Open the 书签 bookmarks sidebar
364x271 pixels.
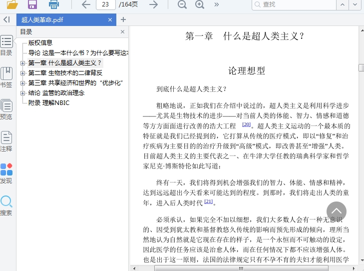[6, 77]
